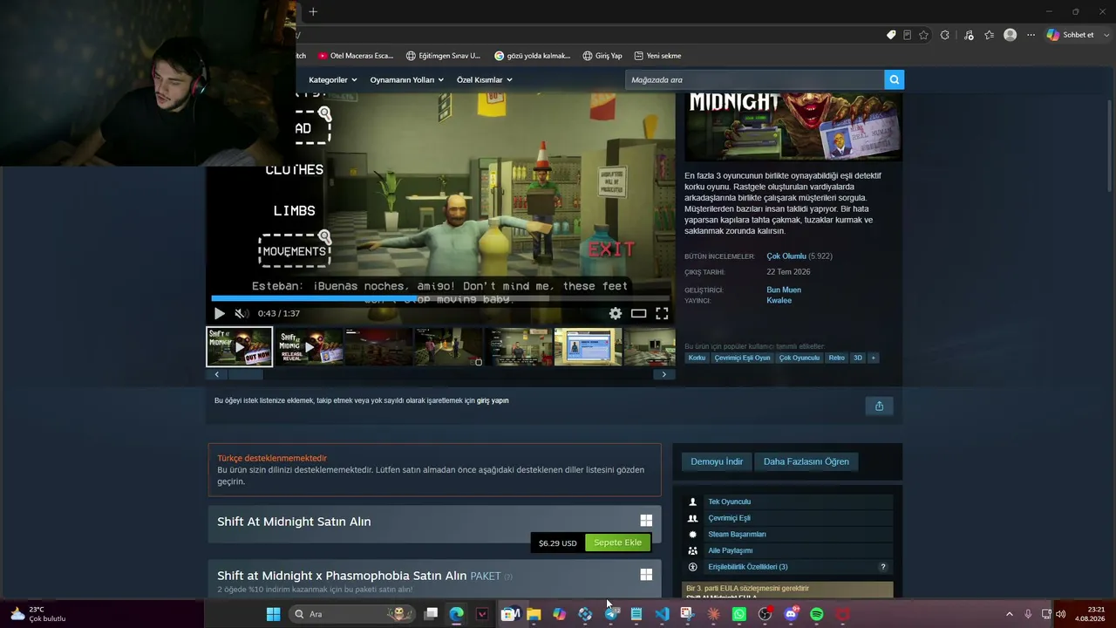The width and height of the screenshot is (1116, 628).
Task: Open the 'gözü yolda kalmak...' bookmark
Action: (532, 56)
